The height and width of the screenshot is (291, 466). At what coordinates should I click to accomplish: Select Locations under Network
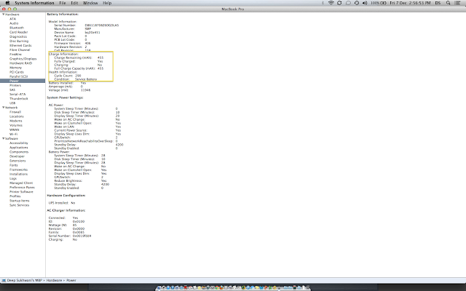coord(17,116)
